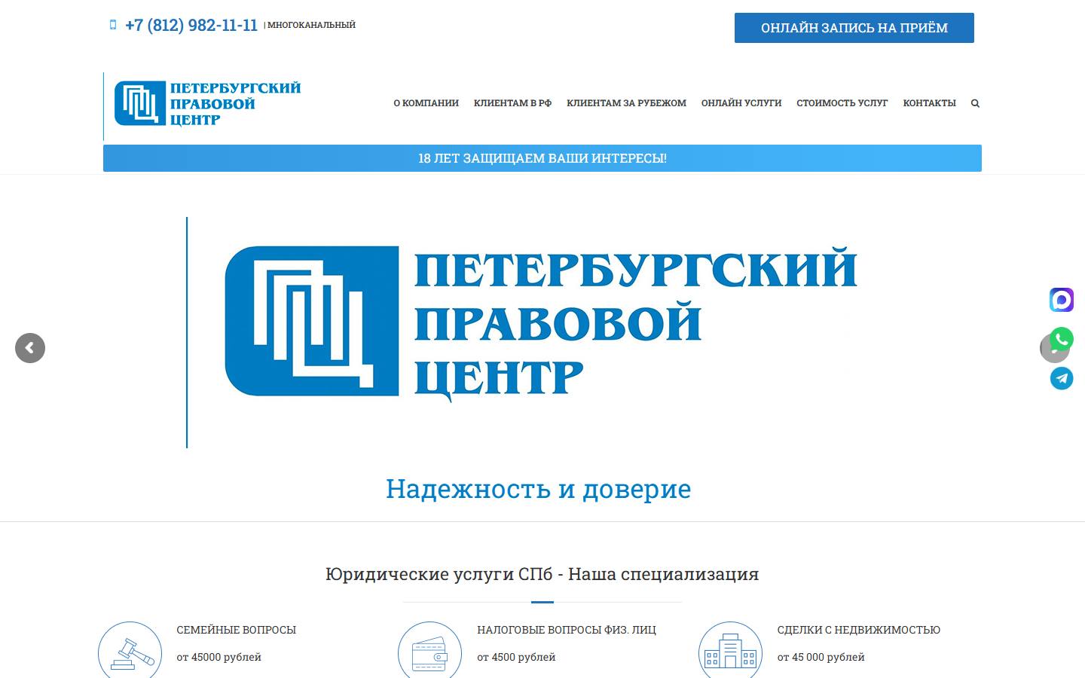Click the МНОГОКАНАЛЬНЫЙ label

[x=311, y=25]
